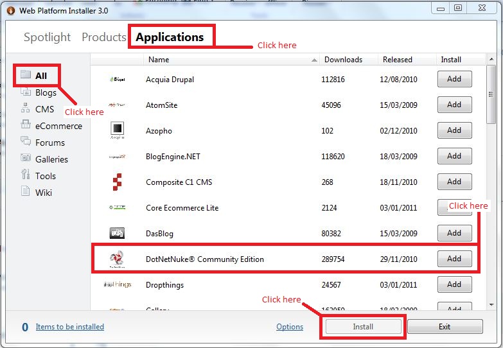Click the Azopho logo icon
Image resolution: width=503 pixels, height=348 pixels.
pyautogui.click(x=118, y=130)
